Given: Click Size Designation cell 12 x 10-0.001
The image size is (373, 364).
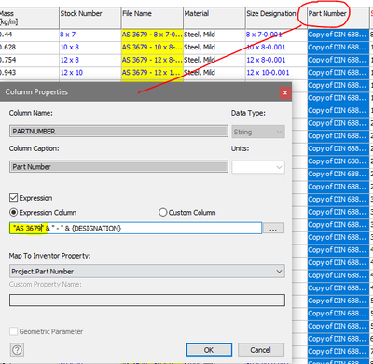Looking at the screenshot, I should 276,73.
